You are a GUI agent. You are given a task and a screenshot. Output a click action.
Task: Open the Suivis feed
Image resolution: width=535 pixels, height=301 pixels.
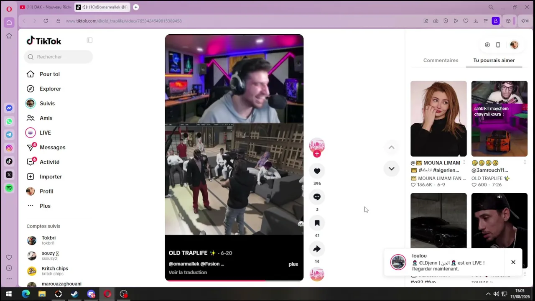point(47,103)
